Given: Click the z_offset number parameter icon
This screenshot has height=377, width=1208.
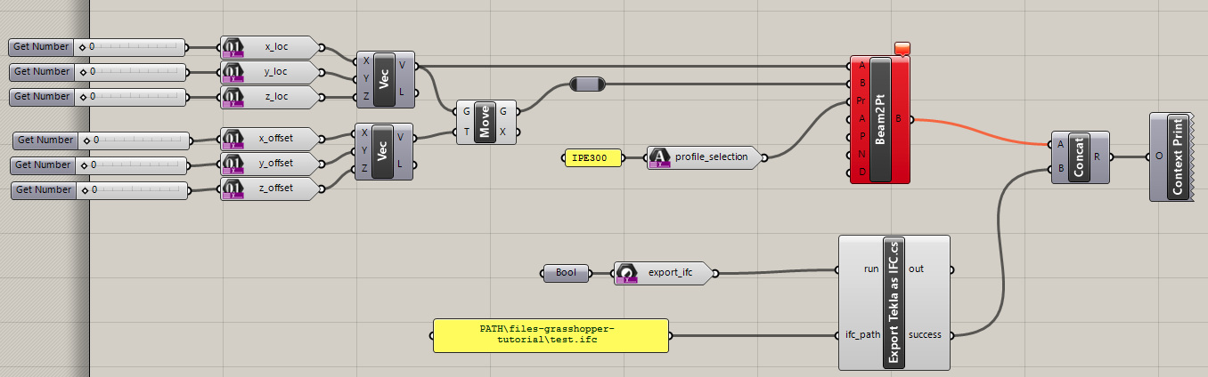Looking at the screenshot, I should 233,189.
